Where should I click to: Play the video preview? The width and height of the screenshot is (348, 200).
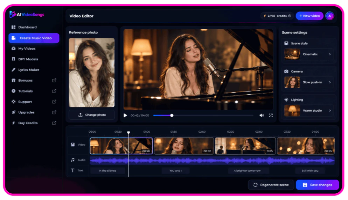pyautogui.click(x=125, y=116)
